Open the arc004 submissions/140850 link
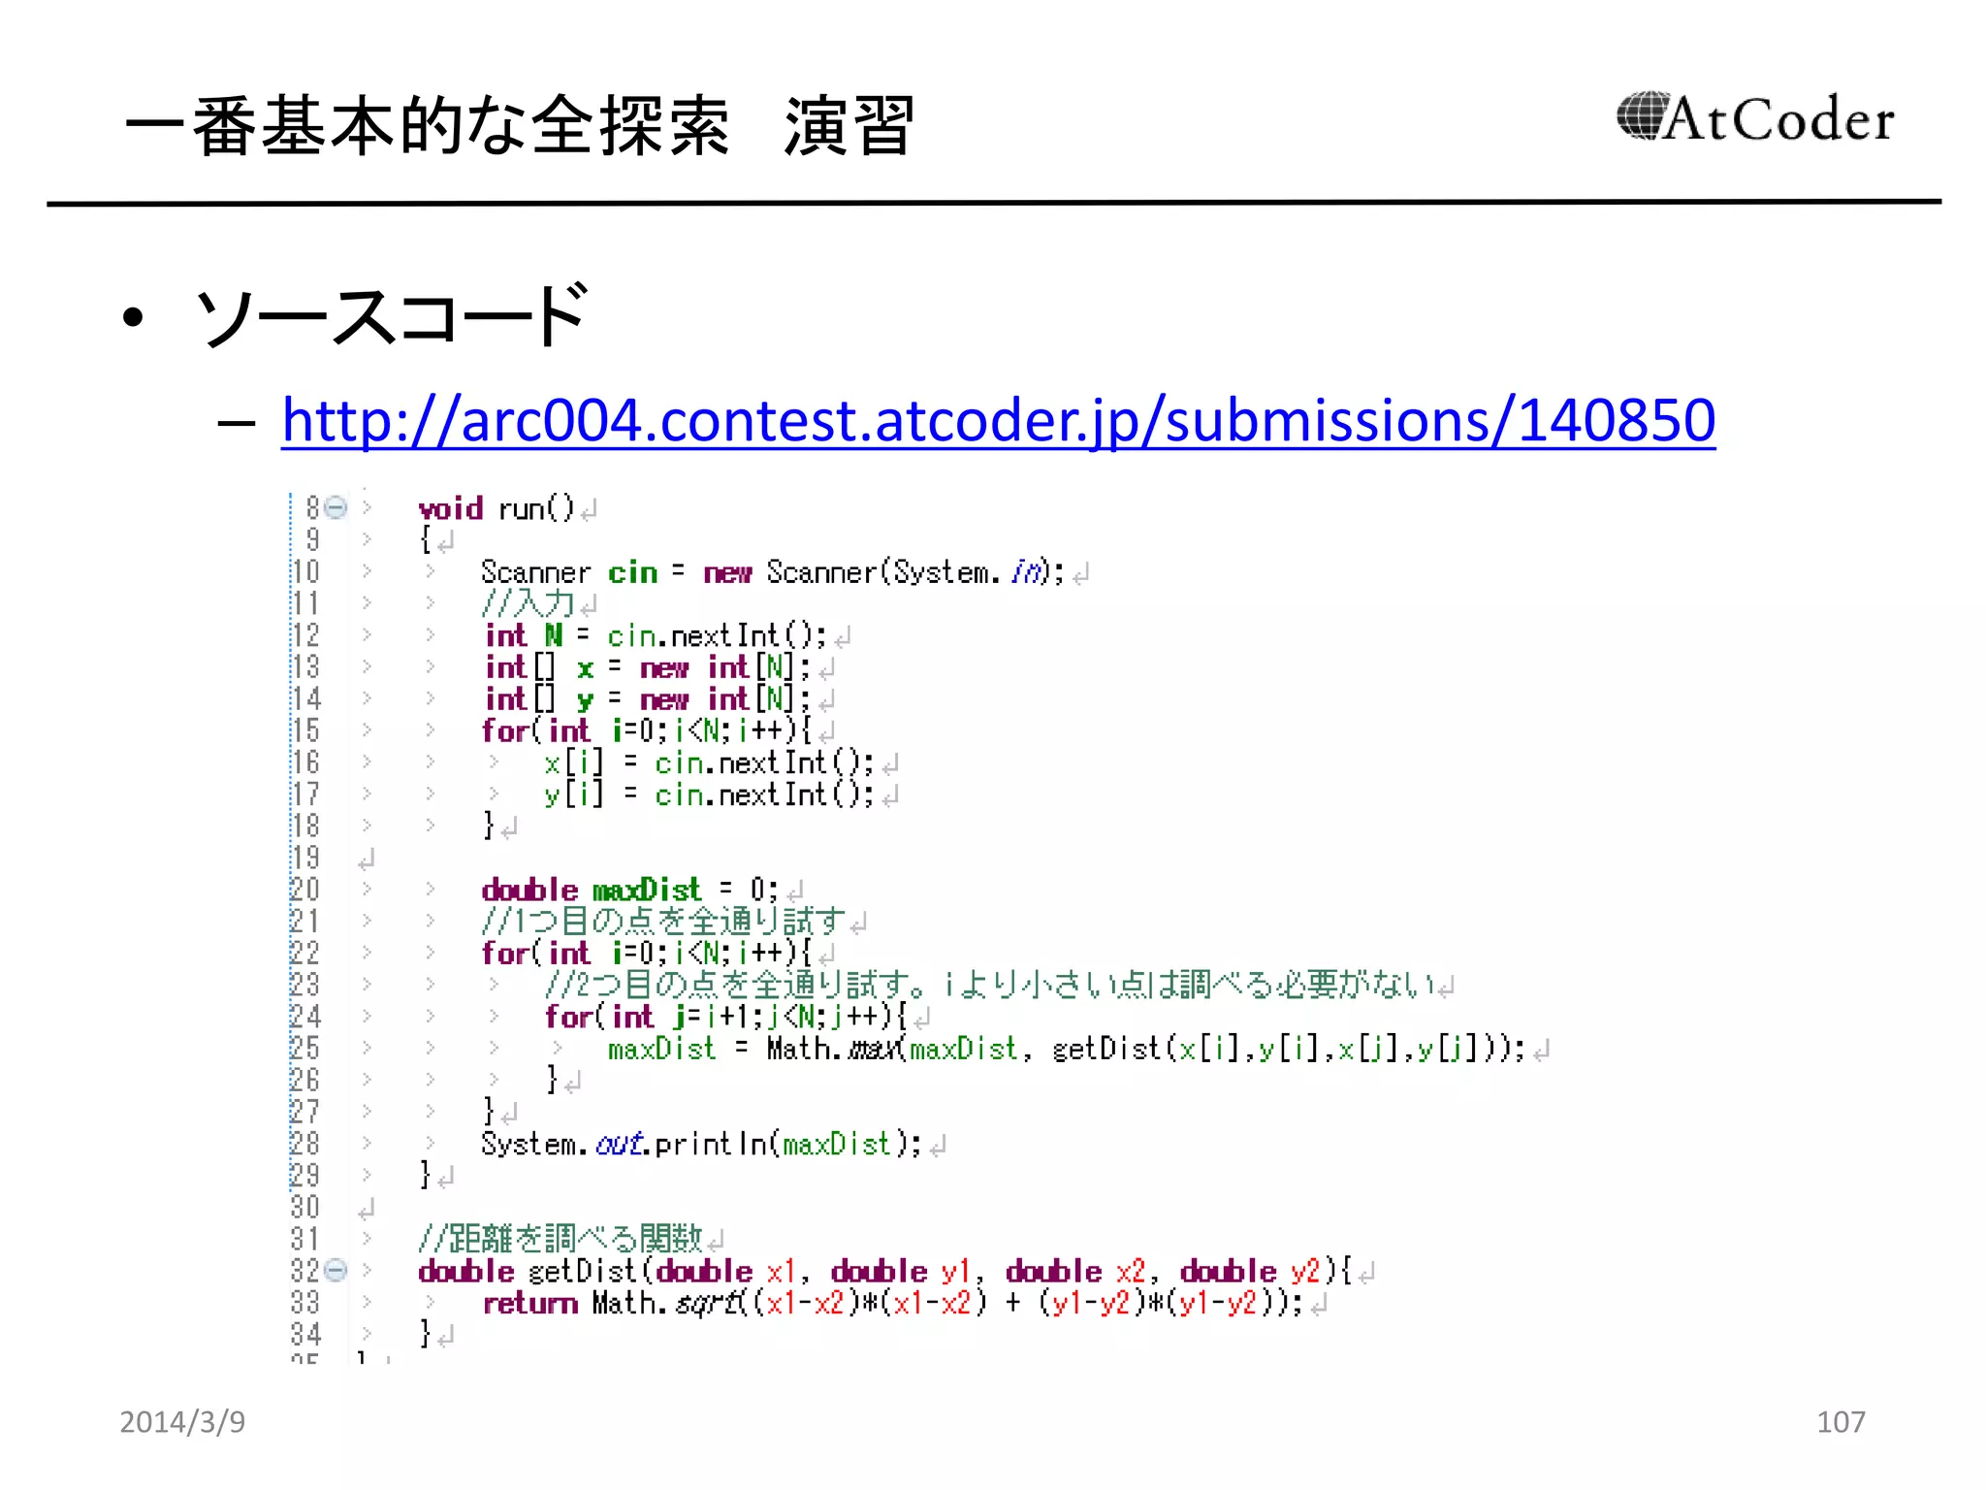This screenshot has height=1490, width=1986. pyautogui.click(x=998, y=420)
